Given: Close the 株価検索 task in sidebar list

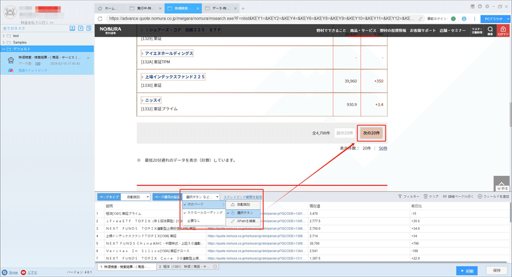Looking at the screenshot, I should 88,58.
